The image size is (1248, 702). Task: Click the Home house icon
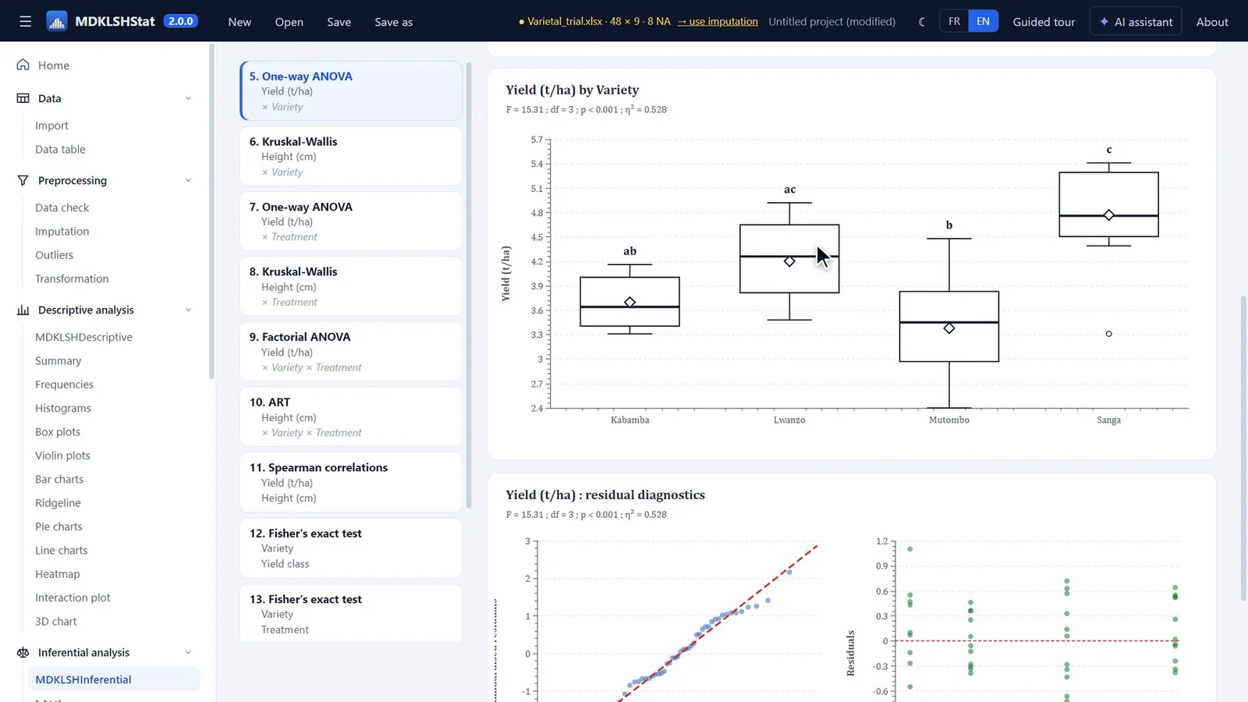[x=23, y=65]
